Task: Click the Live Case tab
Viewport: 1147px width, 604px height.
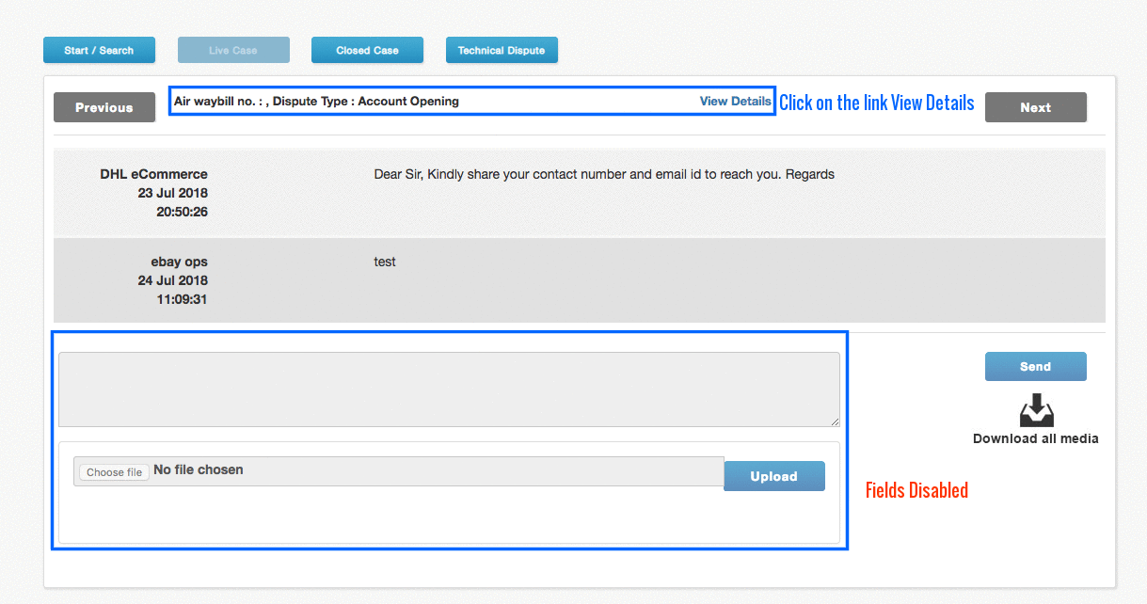Action: (233, 49)
